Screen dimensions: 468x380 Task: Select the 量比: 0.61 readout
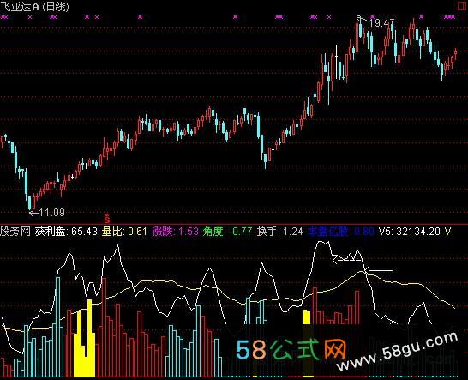click(x=124, y=232)
